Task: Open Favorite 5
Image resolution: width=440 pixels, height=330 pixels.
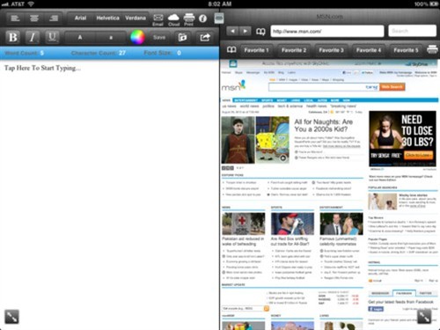Action: click(x=406, y=50)
